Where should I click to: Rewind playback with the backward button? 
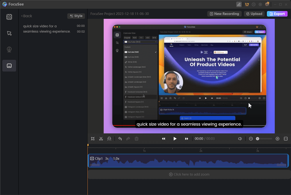tap(164, 139)
